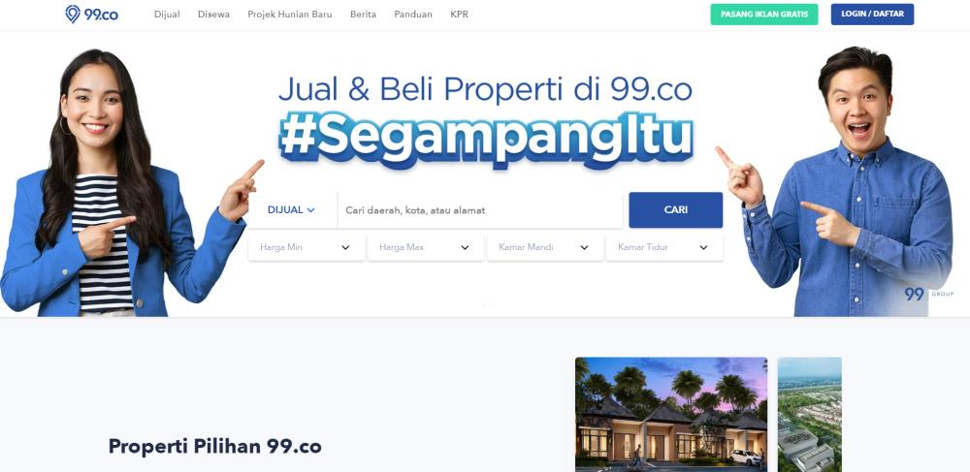Go to Projek Hunian Baru
This screenshot has height=472, width=970.
tap(289, 15)
